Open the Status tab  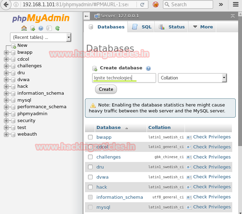click(171, 27)
